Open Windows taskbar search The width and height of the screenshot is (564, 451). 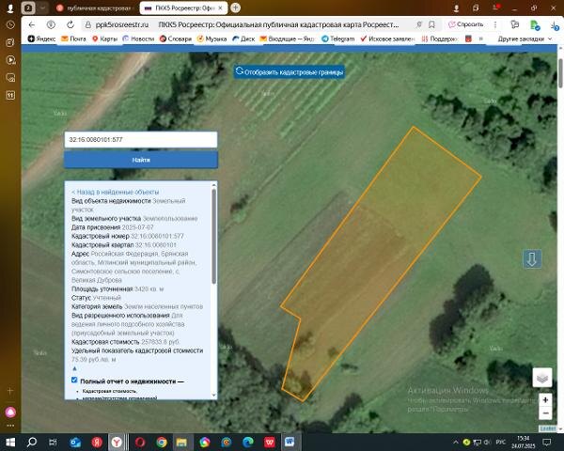click(x=32, y=442)
